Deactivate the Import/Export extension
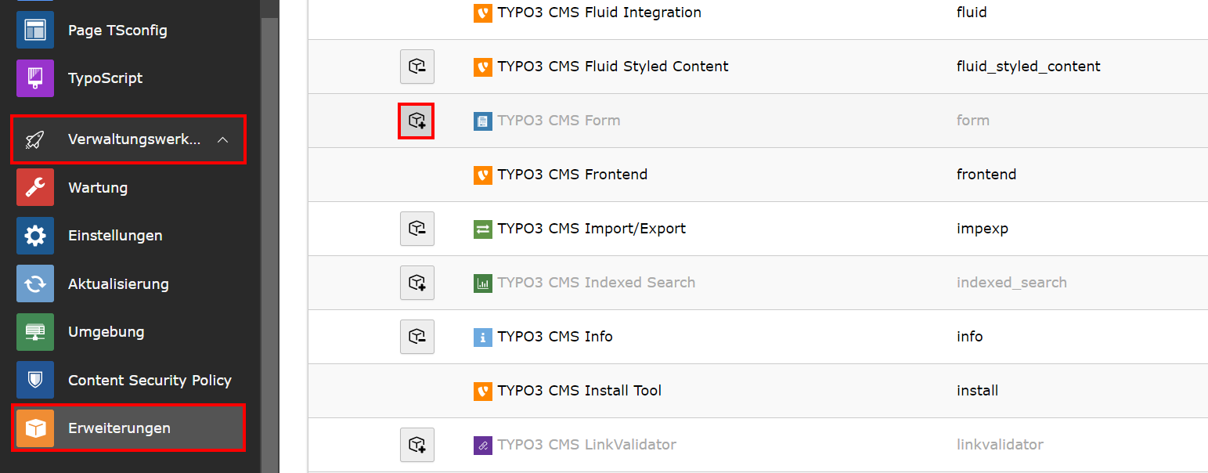1208x473 pixels. point(417,229)
